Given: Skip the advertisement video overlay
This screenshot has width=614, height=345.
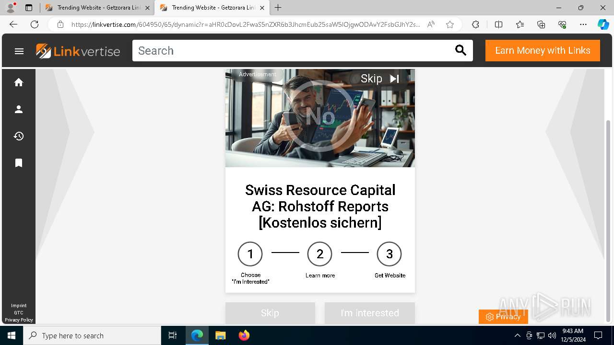Looking at the screenshot, I should click(x=380, y=79).
